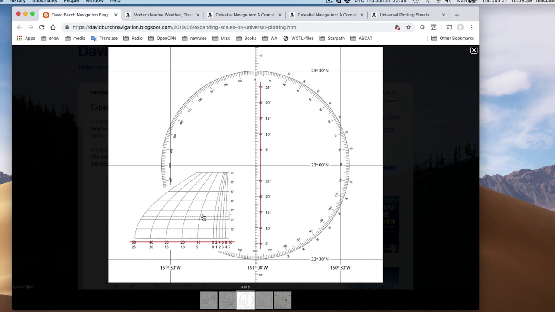Open the OpenCPN bookmark folder
The image size is (555, 312).
(162, 38)
